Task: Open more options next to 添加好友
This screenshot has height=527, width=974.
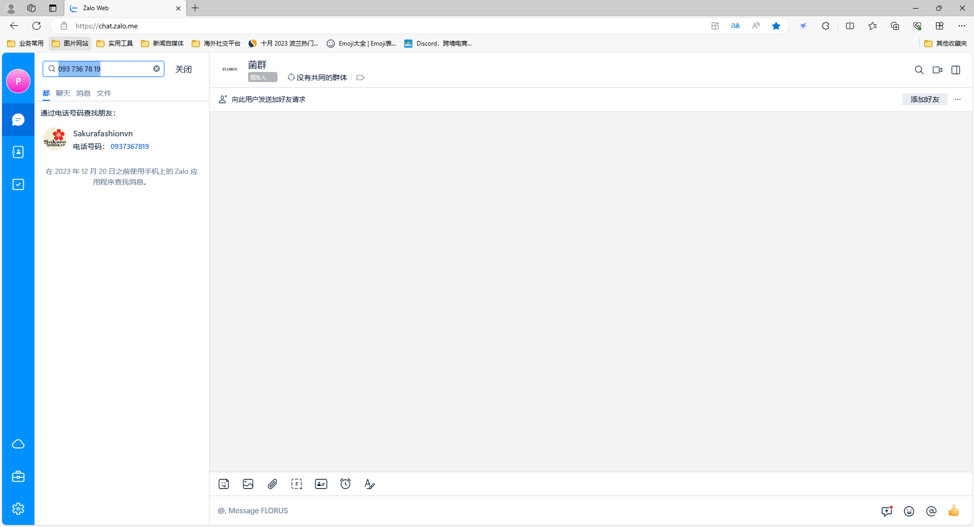Action: pos(958,99)
